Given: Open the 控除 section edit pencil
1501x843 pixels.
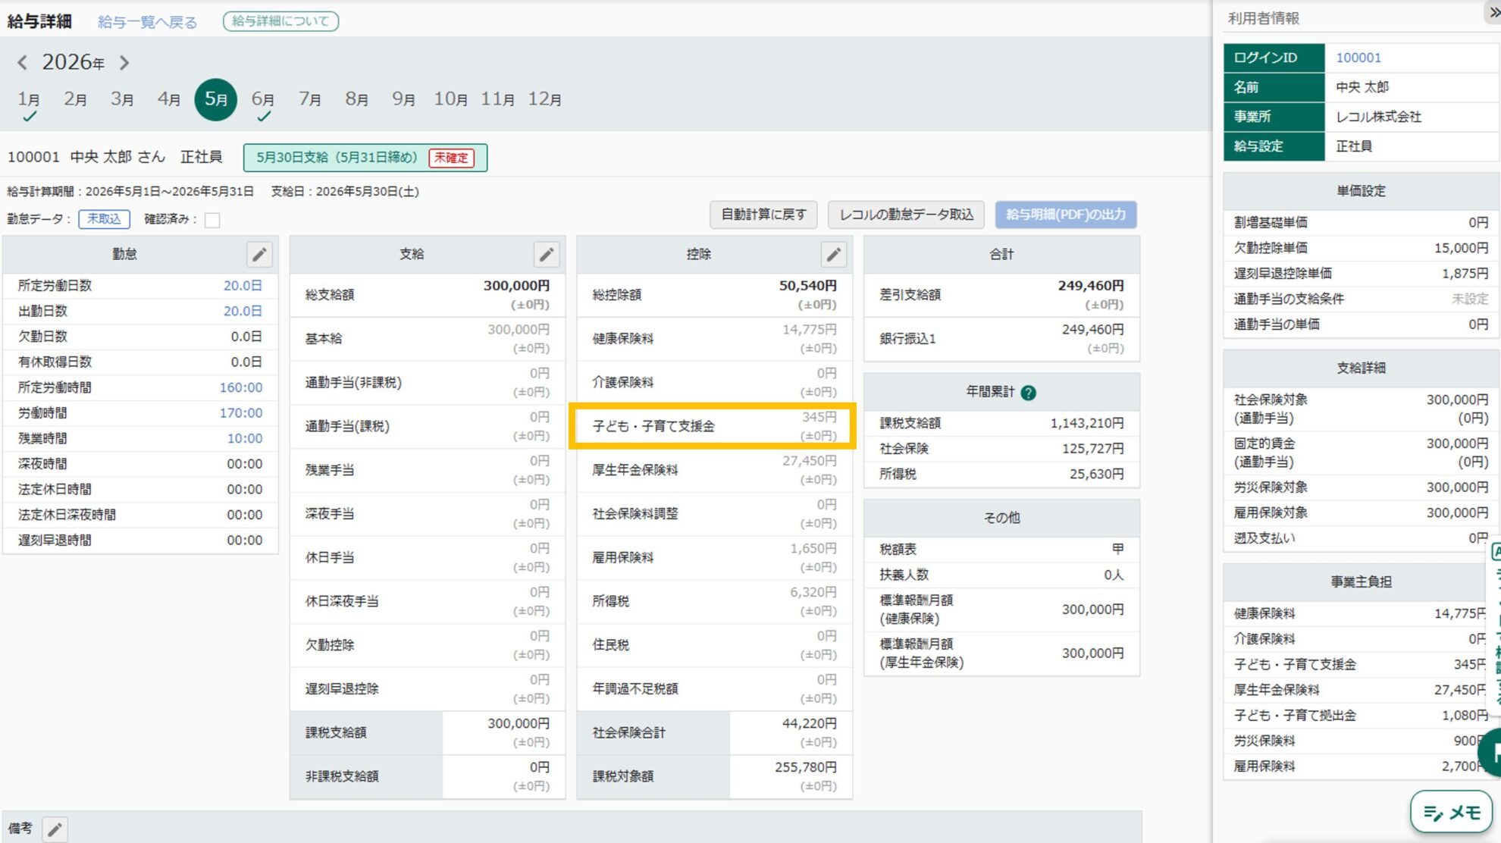Looking at the screenshot, I should click(833, 255).
